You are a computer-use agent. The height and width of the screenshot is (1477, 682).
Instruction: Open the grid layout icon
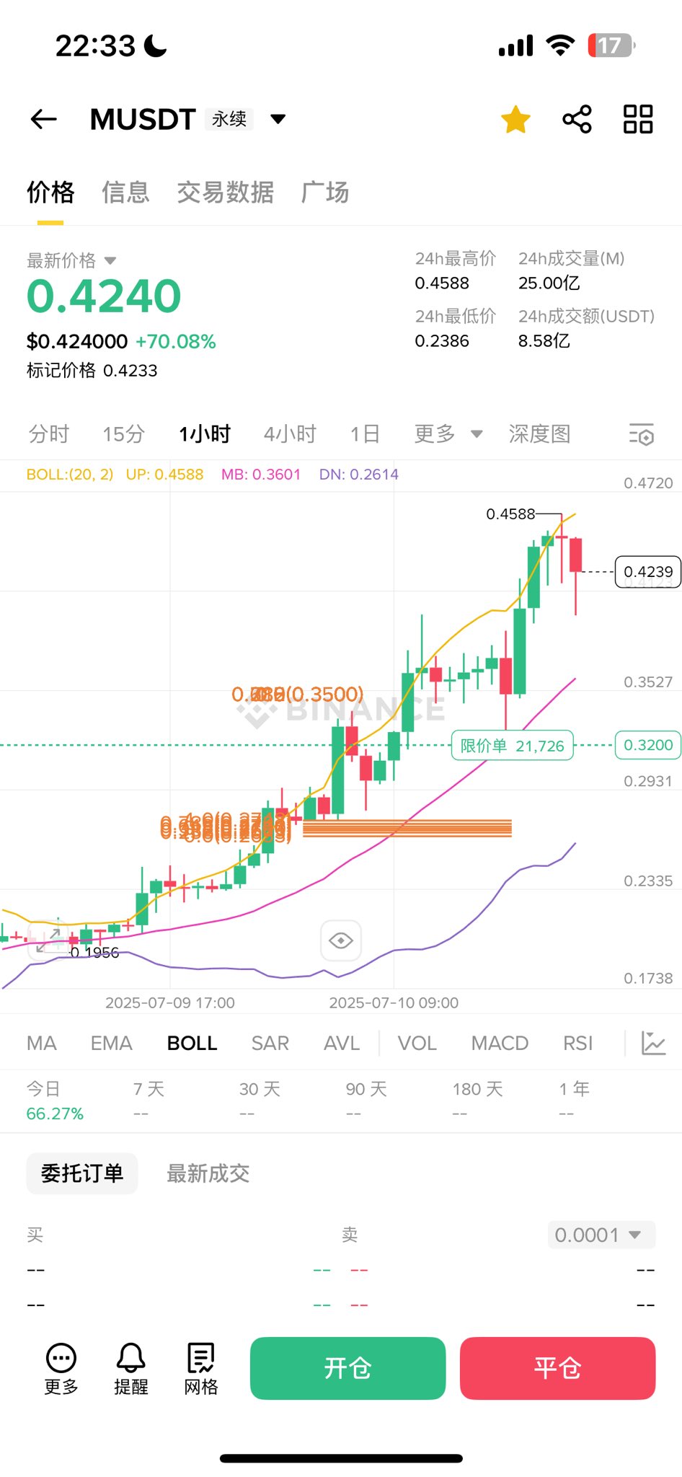pyautogui.click(x=638, y=119)
